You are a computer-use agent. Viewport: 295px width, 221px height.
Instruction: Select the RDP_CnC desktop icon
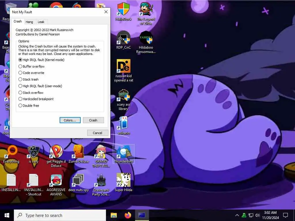123,40
